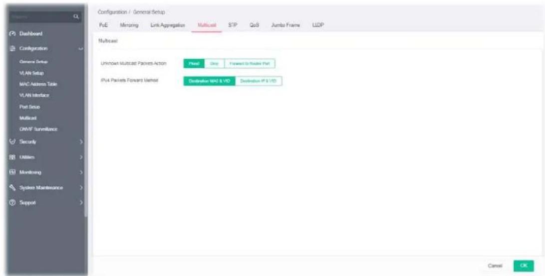Click the Security shield icon
Screen dimensions: 545x276
(x=13, y=141)
